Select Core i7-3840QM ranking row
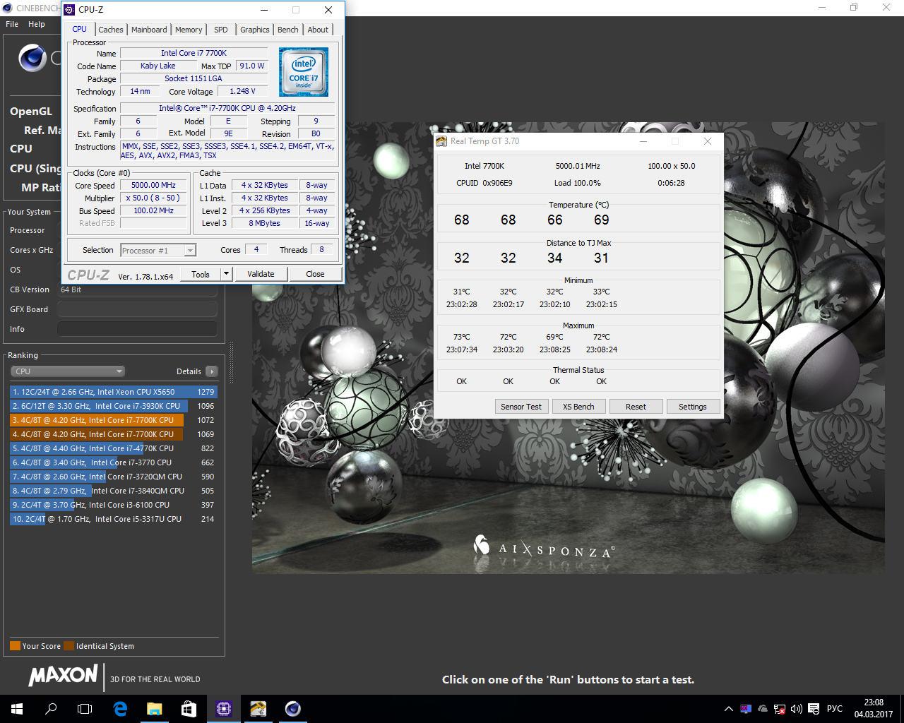The height and width of the screenshot is (723, 904). pos(113,491)
